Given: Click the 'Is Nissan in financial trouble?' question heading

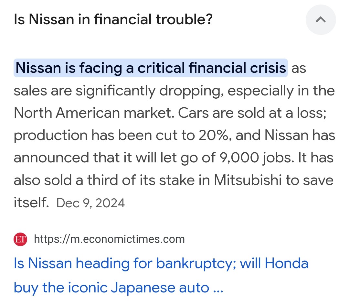Looking at the screenshot, I should 113,20.
